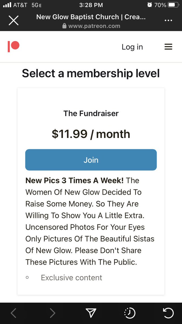This screenshot has height=324, width=182.
Task: Go back with the left arrow
Action: pyautogui.click(x=13, y=313)
